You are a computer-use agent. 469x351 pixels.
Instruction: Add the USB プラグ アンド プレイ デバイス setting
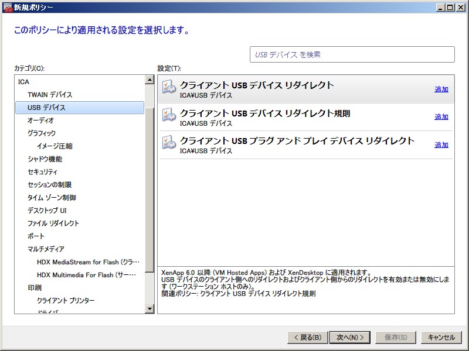pyautogui.click(x=441, y=145)
